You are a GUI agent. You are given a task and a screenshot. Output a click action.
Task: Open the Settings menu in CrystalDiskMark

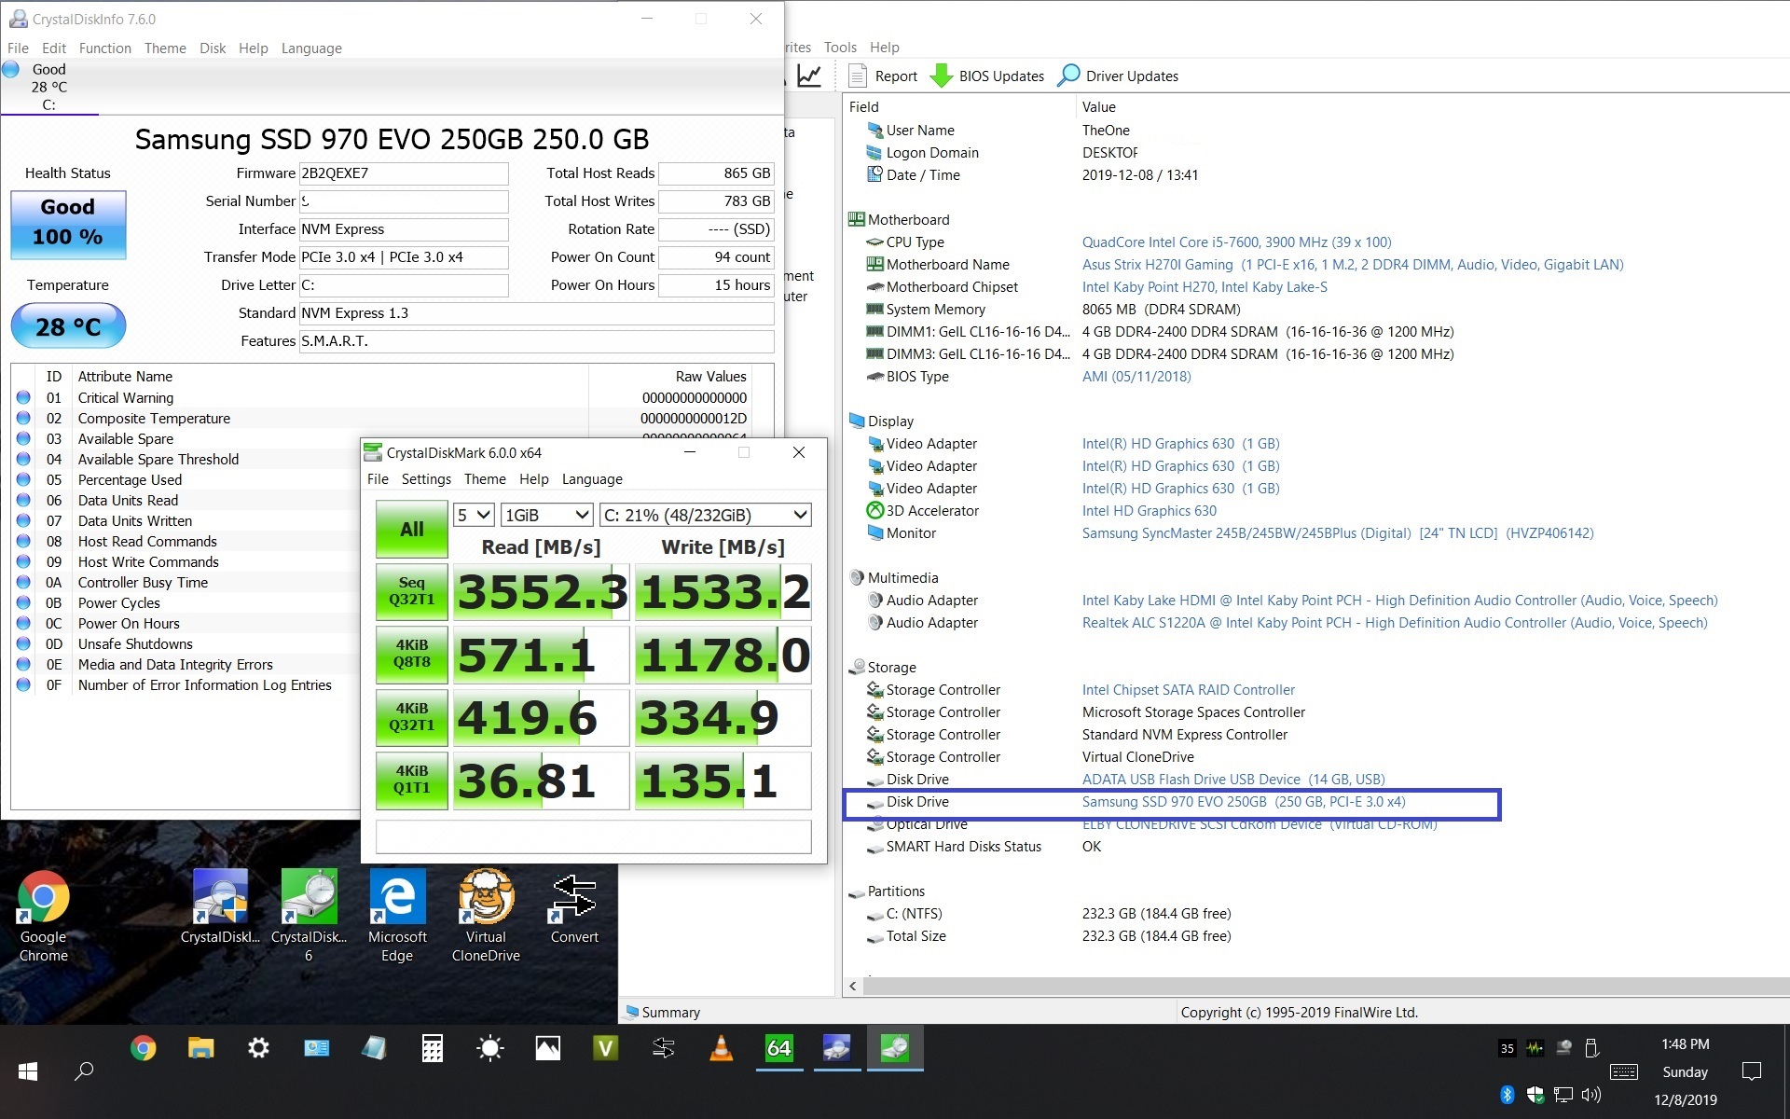[x=422, y=479]
